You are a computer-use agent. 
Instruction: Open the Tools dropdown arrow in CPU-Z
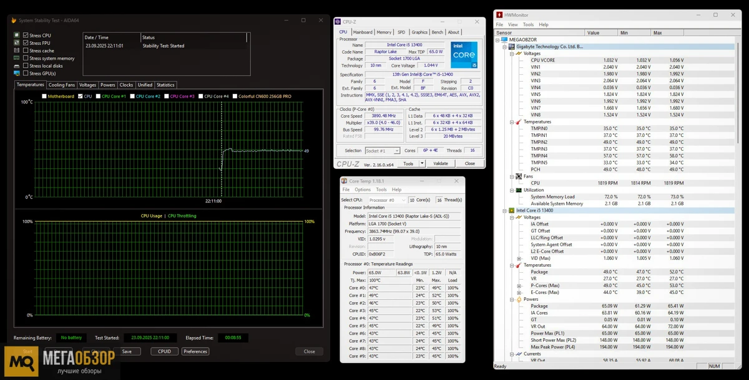click(x=422, y=163)
